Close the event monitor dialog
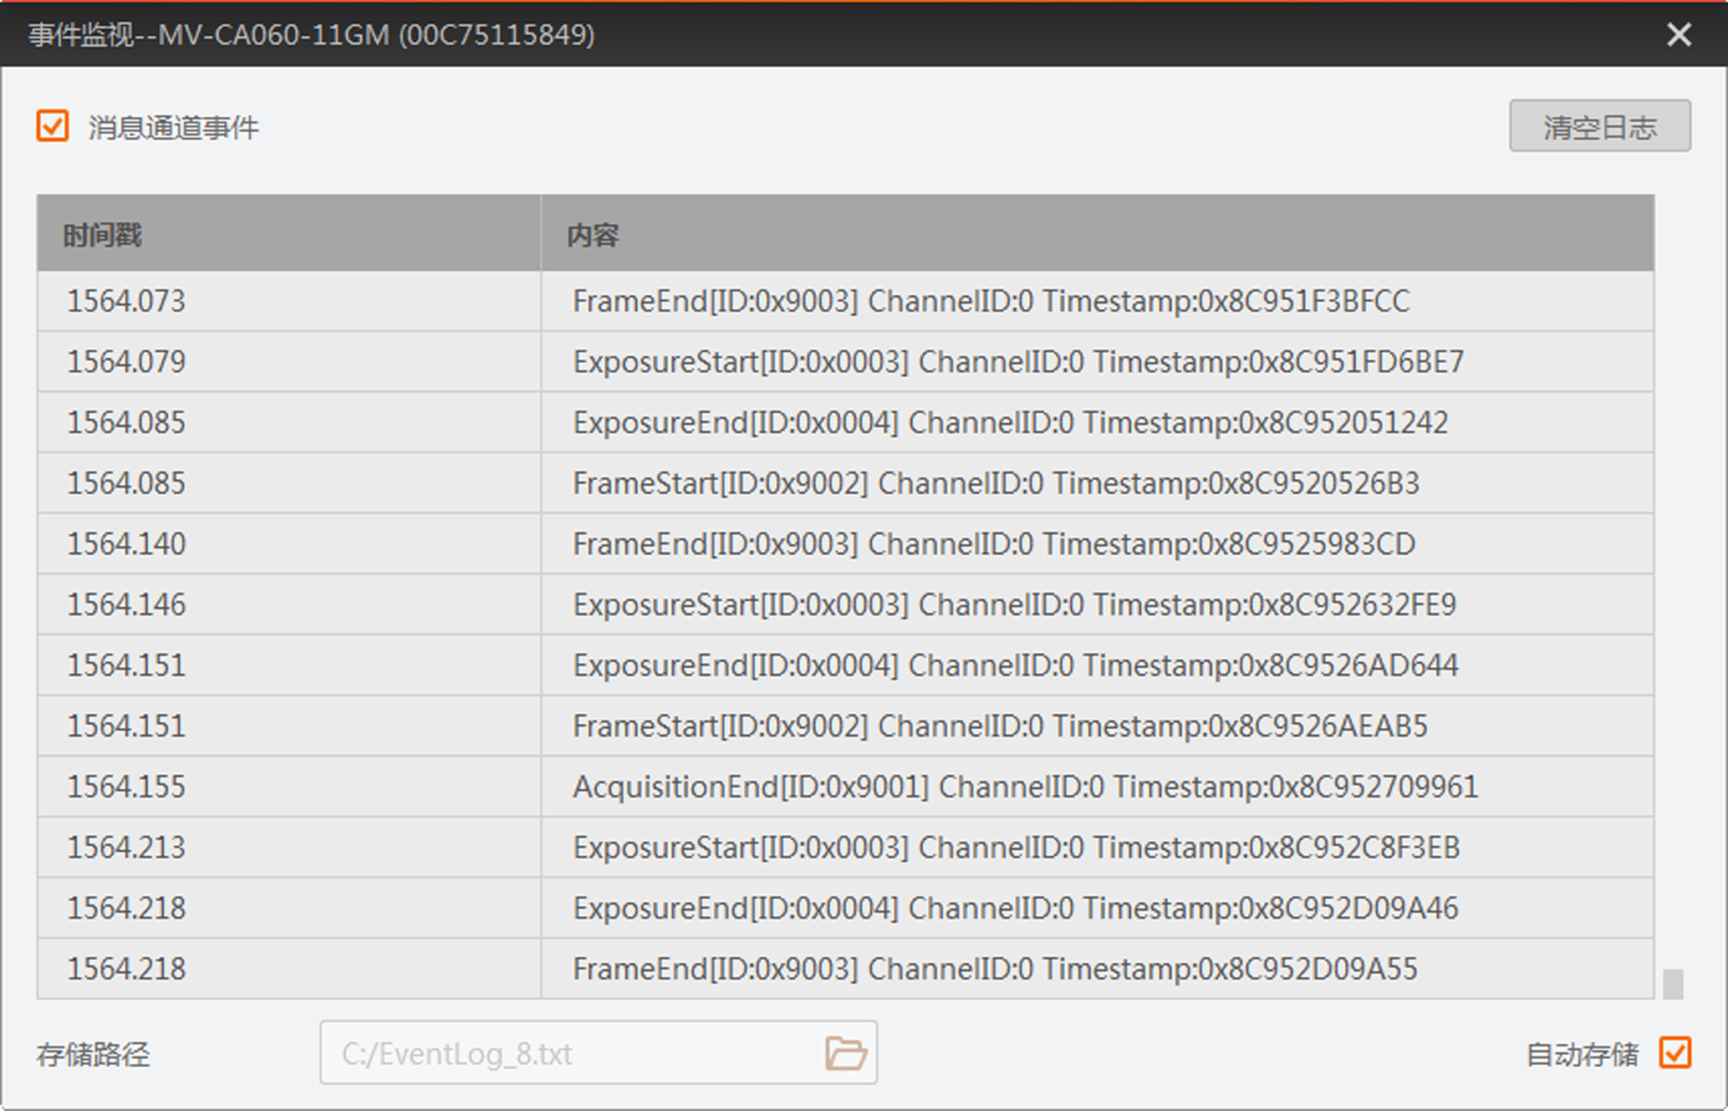This screenshot has width=1728, height=1111. (x=1679, y=34)
